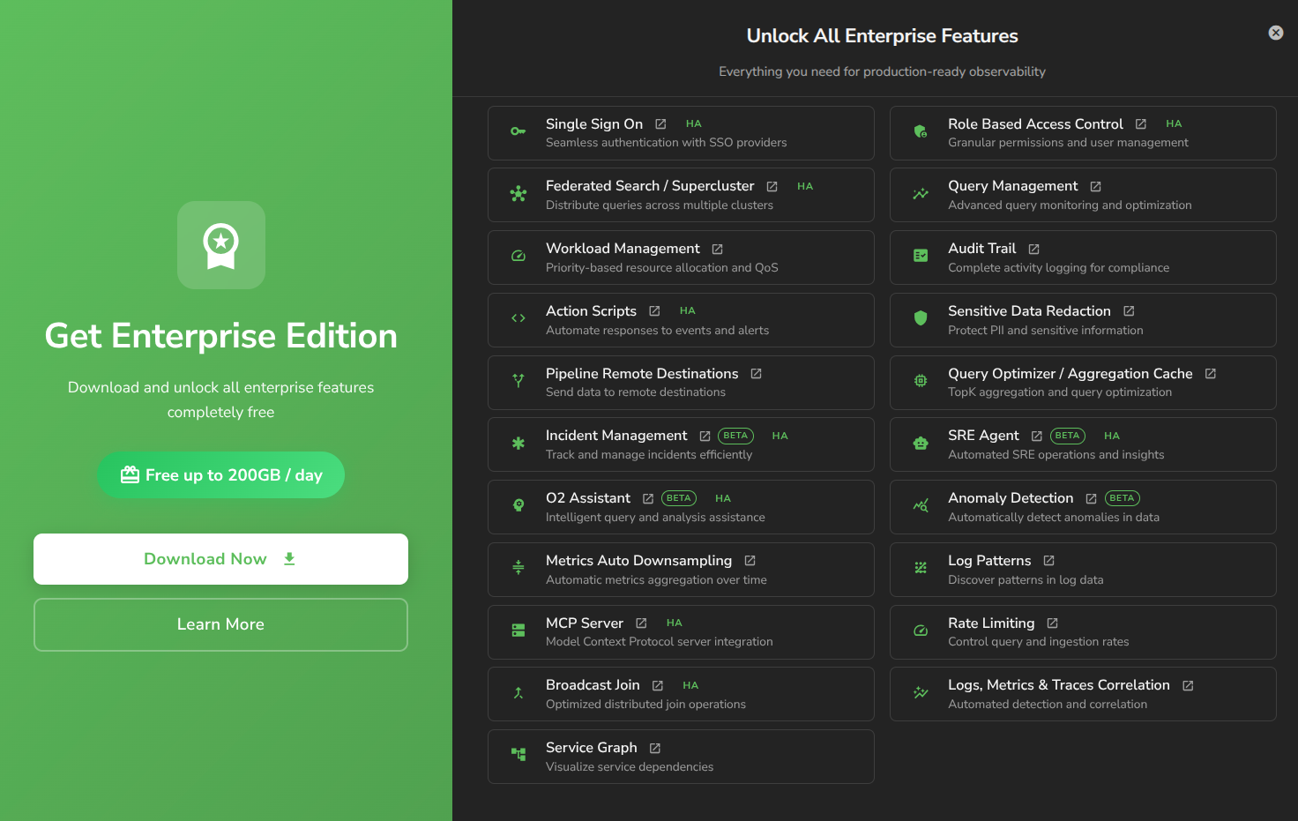Click the HA label on Broadcast Join
The height and width of the screenshot is (821, 1298).
pyautogui.click(x=690, y=685)
